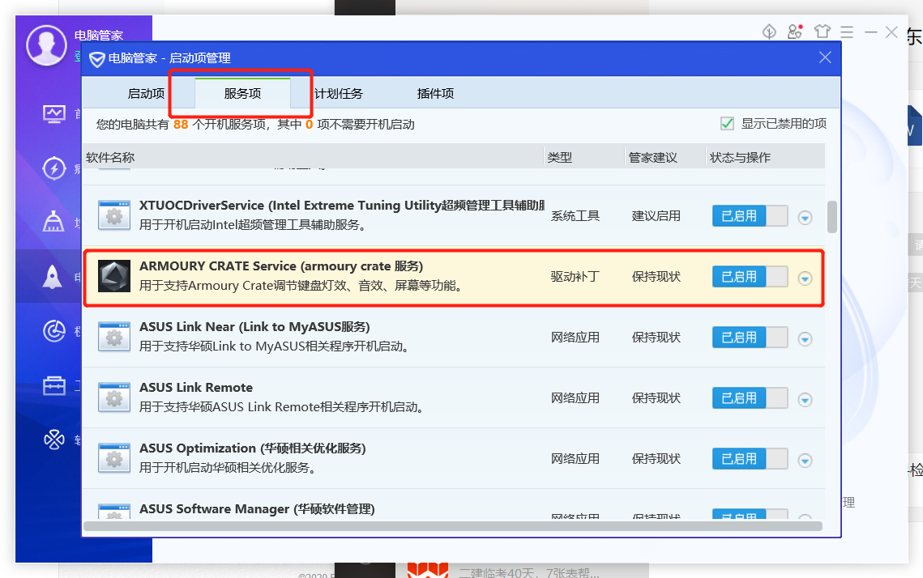Open the broom cleanup icon in sidebar
Screen dimensions: 923x578
pos(53,221)
